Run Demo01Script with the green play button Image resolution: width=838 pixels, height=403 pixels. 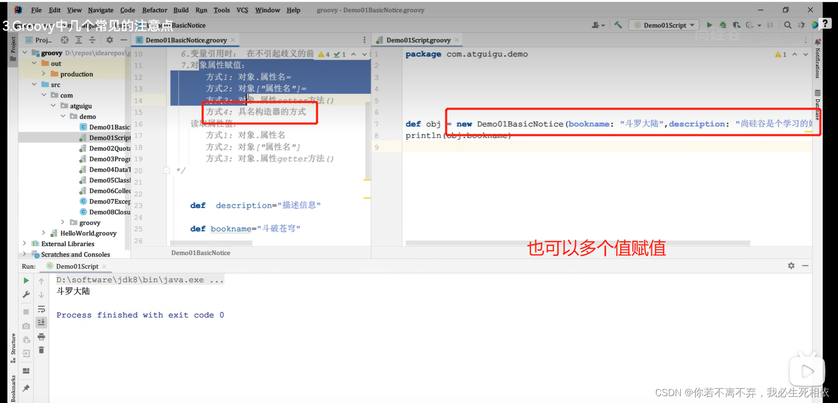click(x=709, y=25)
